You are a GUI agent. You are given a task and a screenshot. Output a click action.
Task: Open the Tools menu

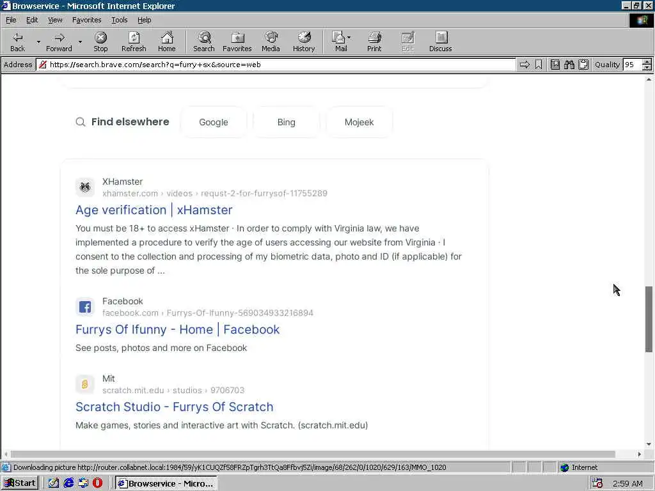coord(119,20)
